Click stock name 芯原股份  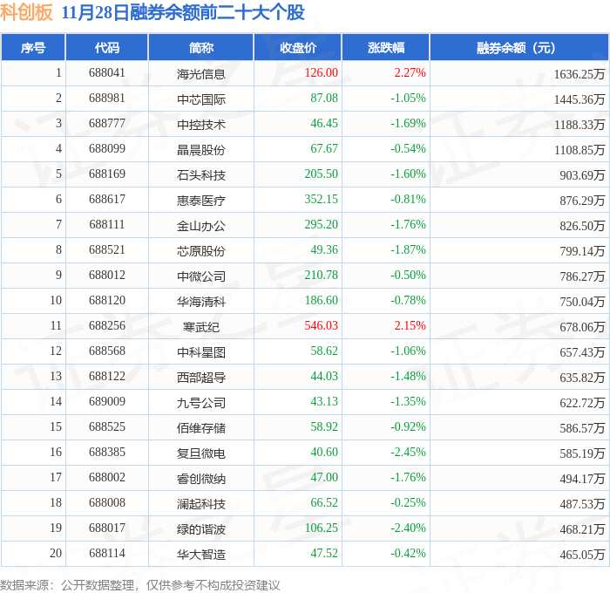(201, 251)
